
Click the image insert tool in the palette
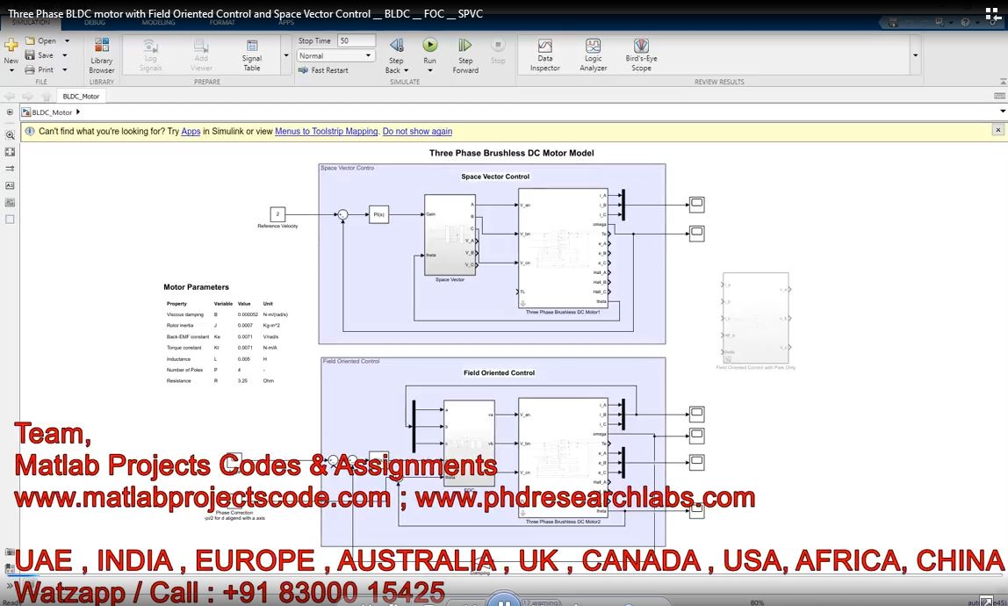click(10, 202)
